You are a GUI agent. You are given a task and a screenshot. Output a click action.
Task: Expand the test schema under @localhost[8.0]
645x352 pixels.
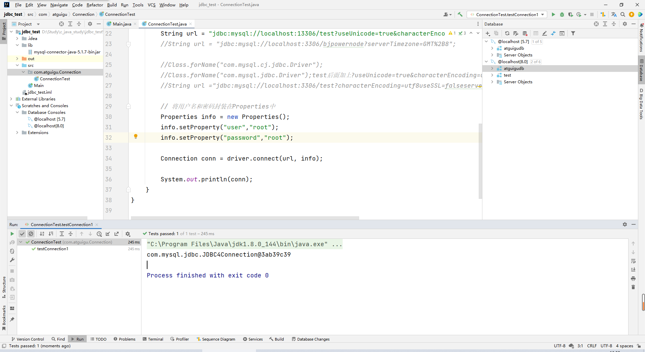click(x=492, y=75)
